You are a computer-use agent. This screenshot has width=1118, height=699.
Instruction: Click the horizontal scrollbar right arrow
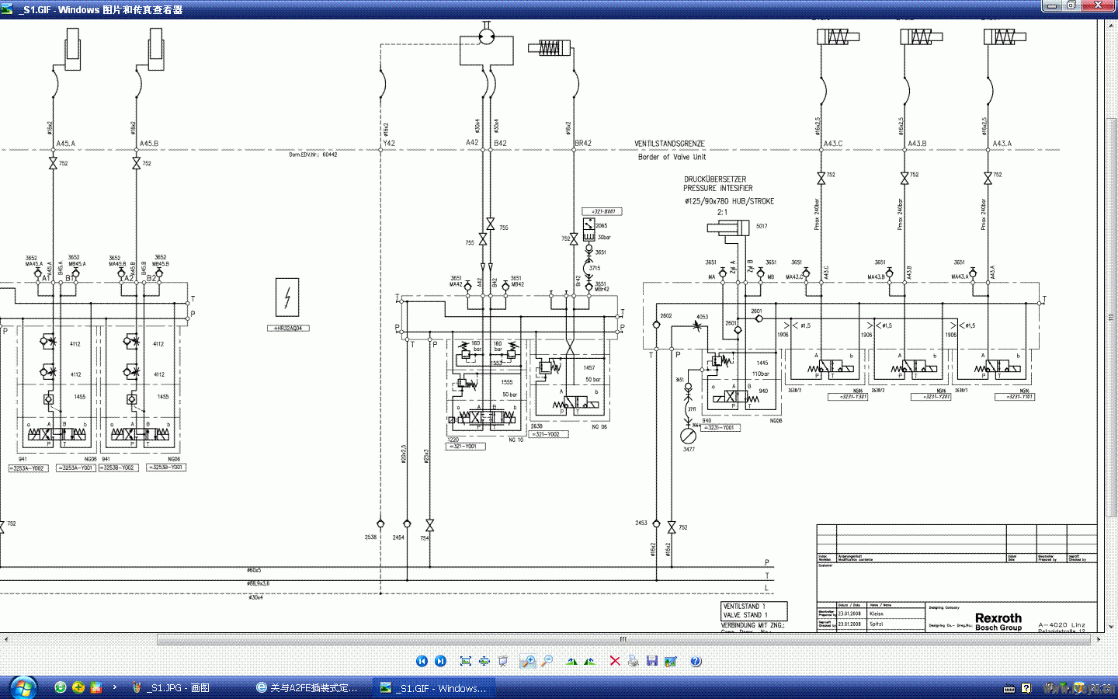pos(1098,639)
